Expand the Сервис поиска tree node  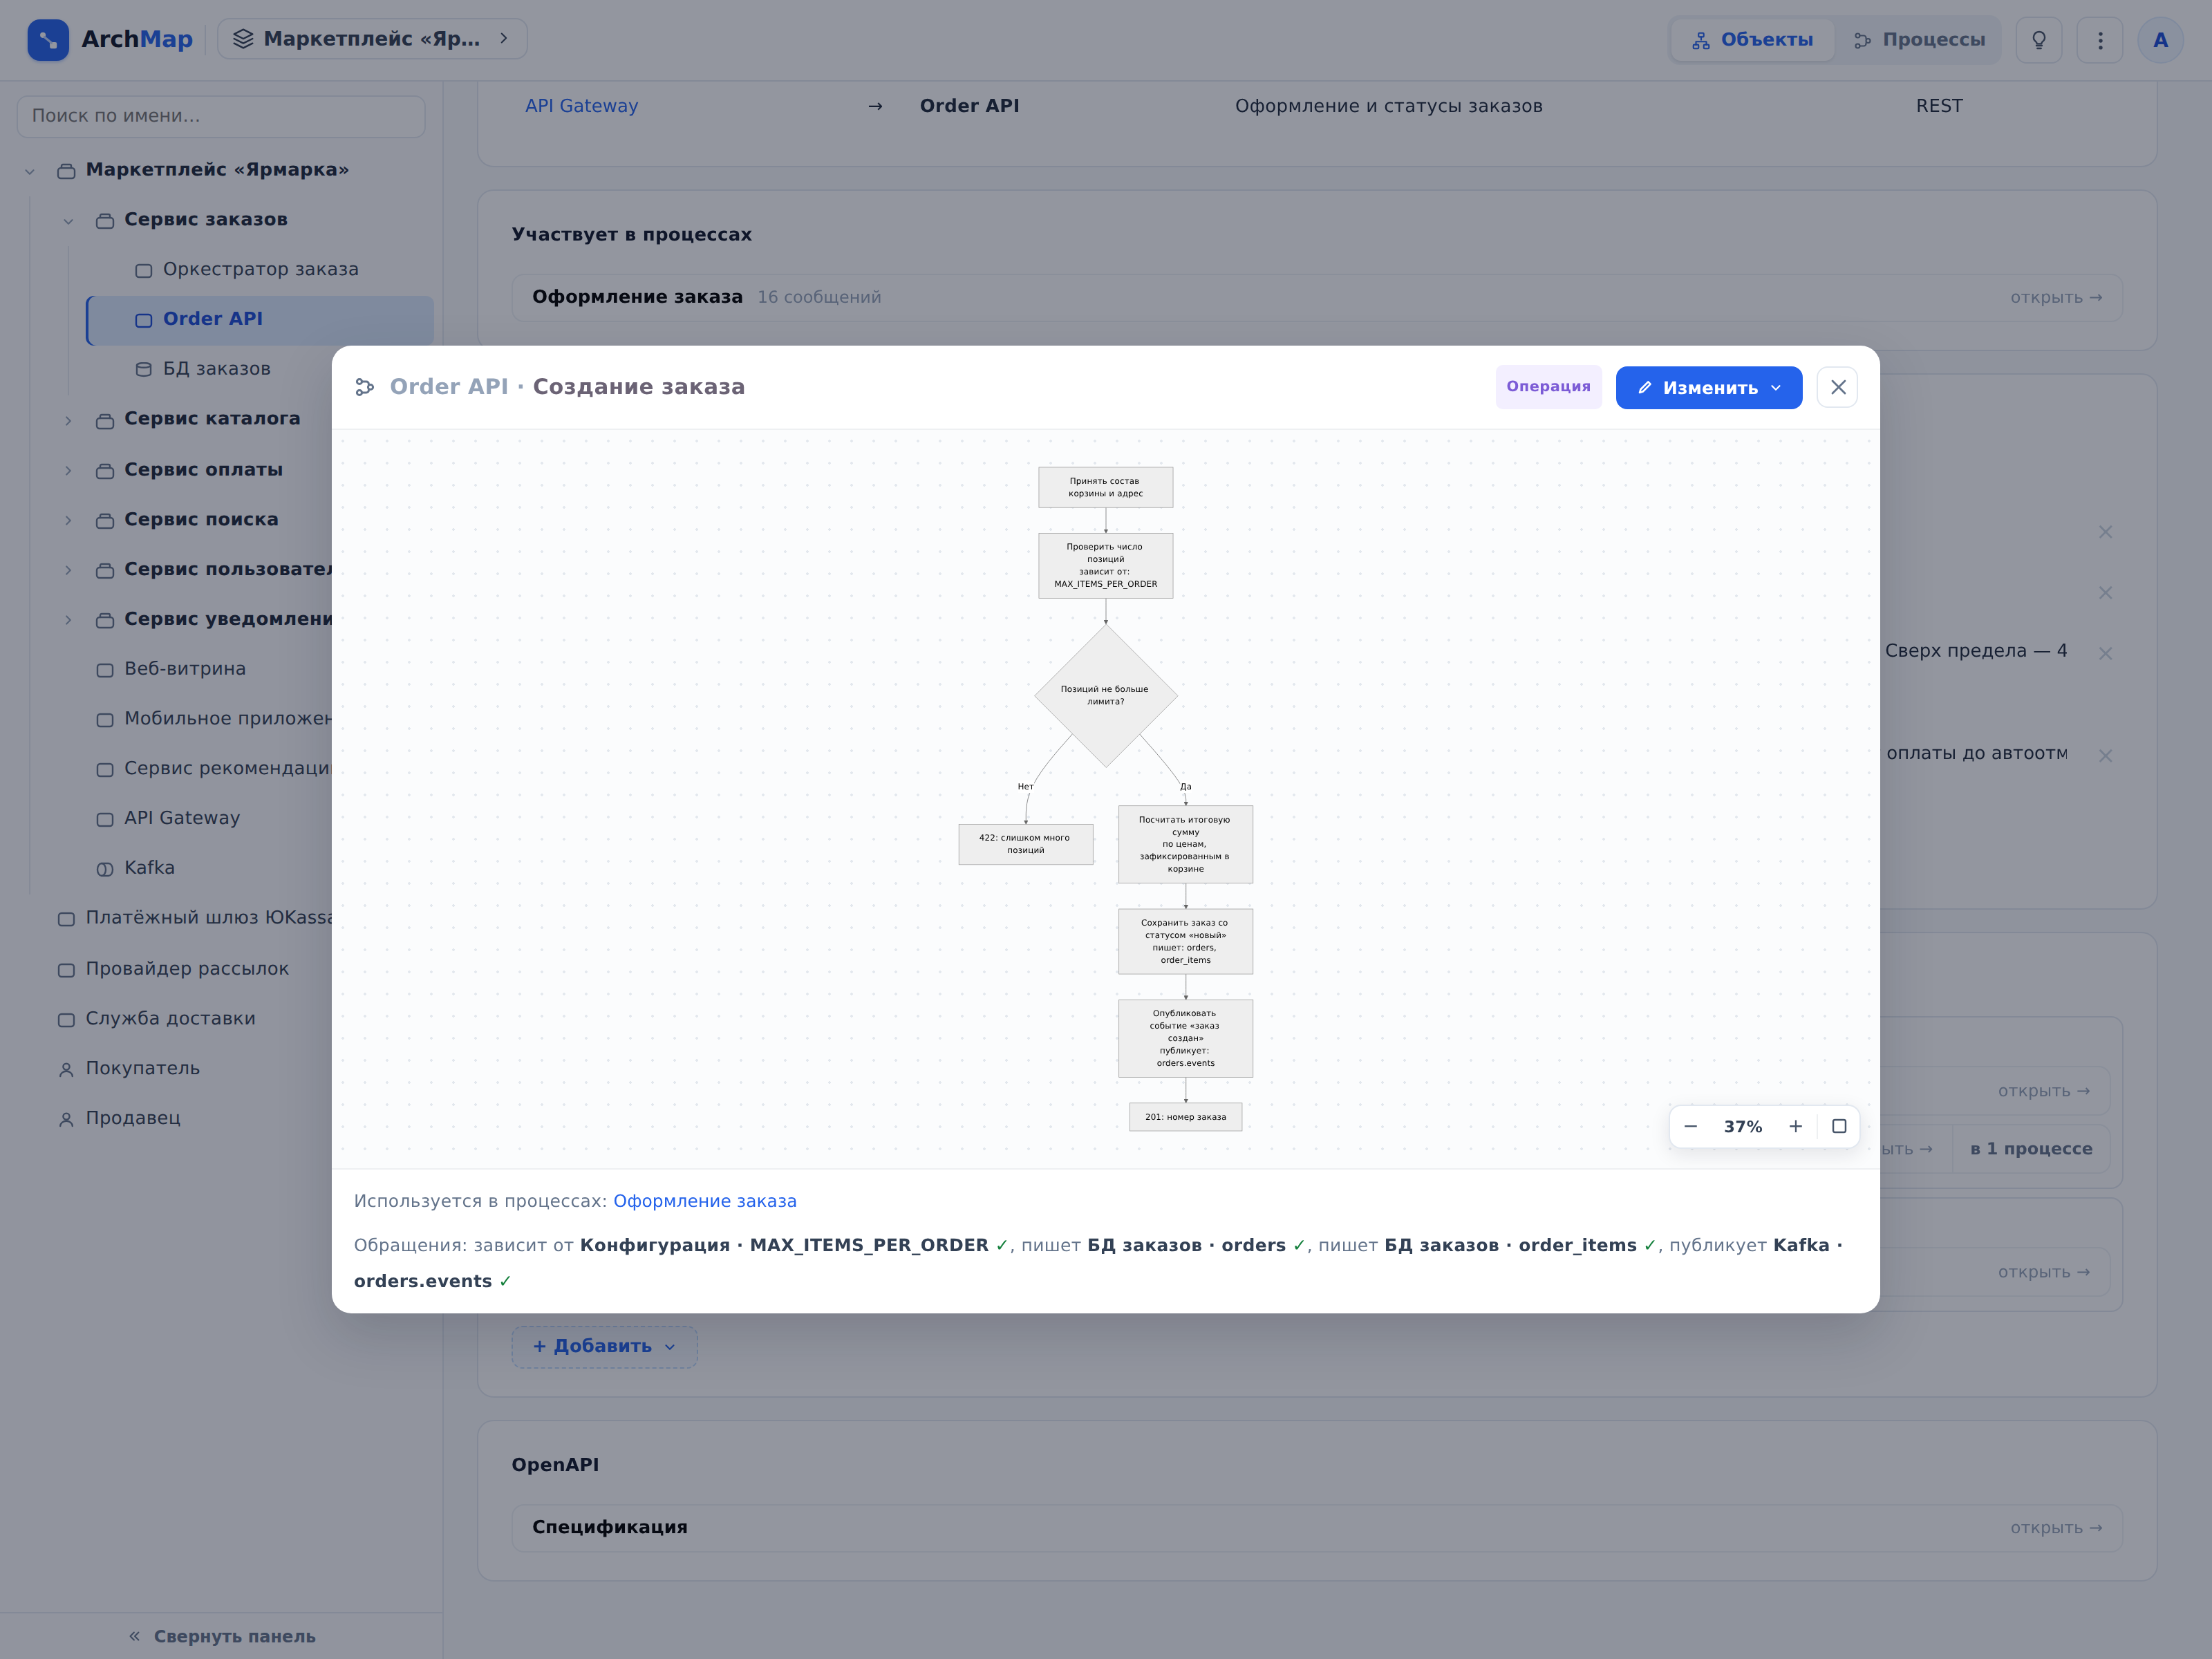click(x=68, y=520)
